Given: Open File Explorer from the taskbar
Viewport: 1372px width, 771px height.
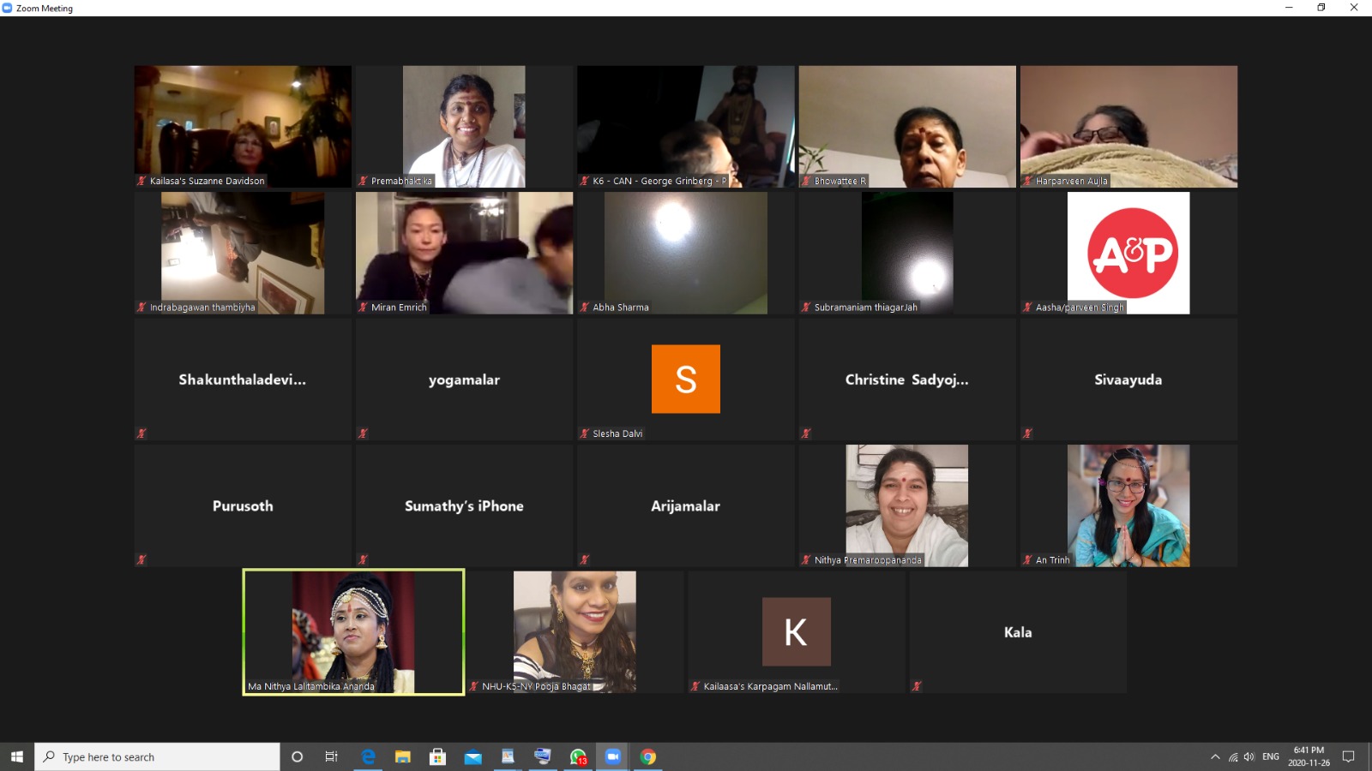Looking at the screenshot, I should click(x=402, y=756).
